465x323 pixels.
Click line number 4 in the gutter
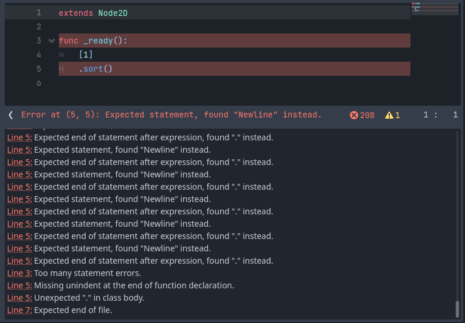pyautogui.click(x=39, y=55)
